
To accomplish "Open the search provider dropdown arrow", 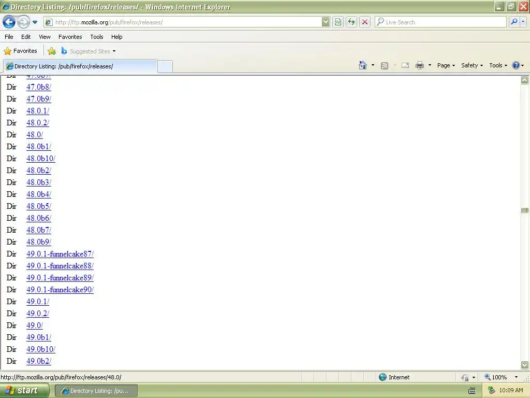I will 523,22.
